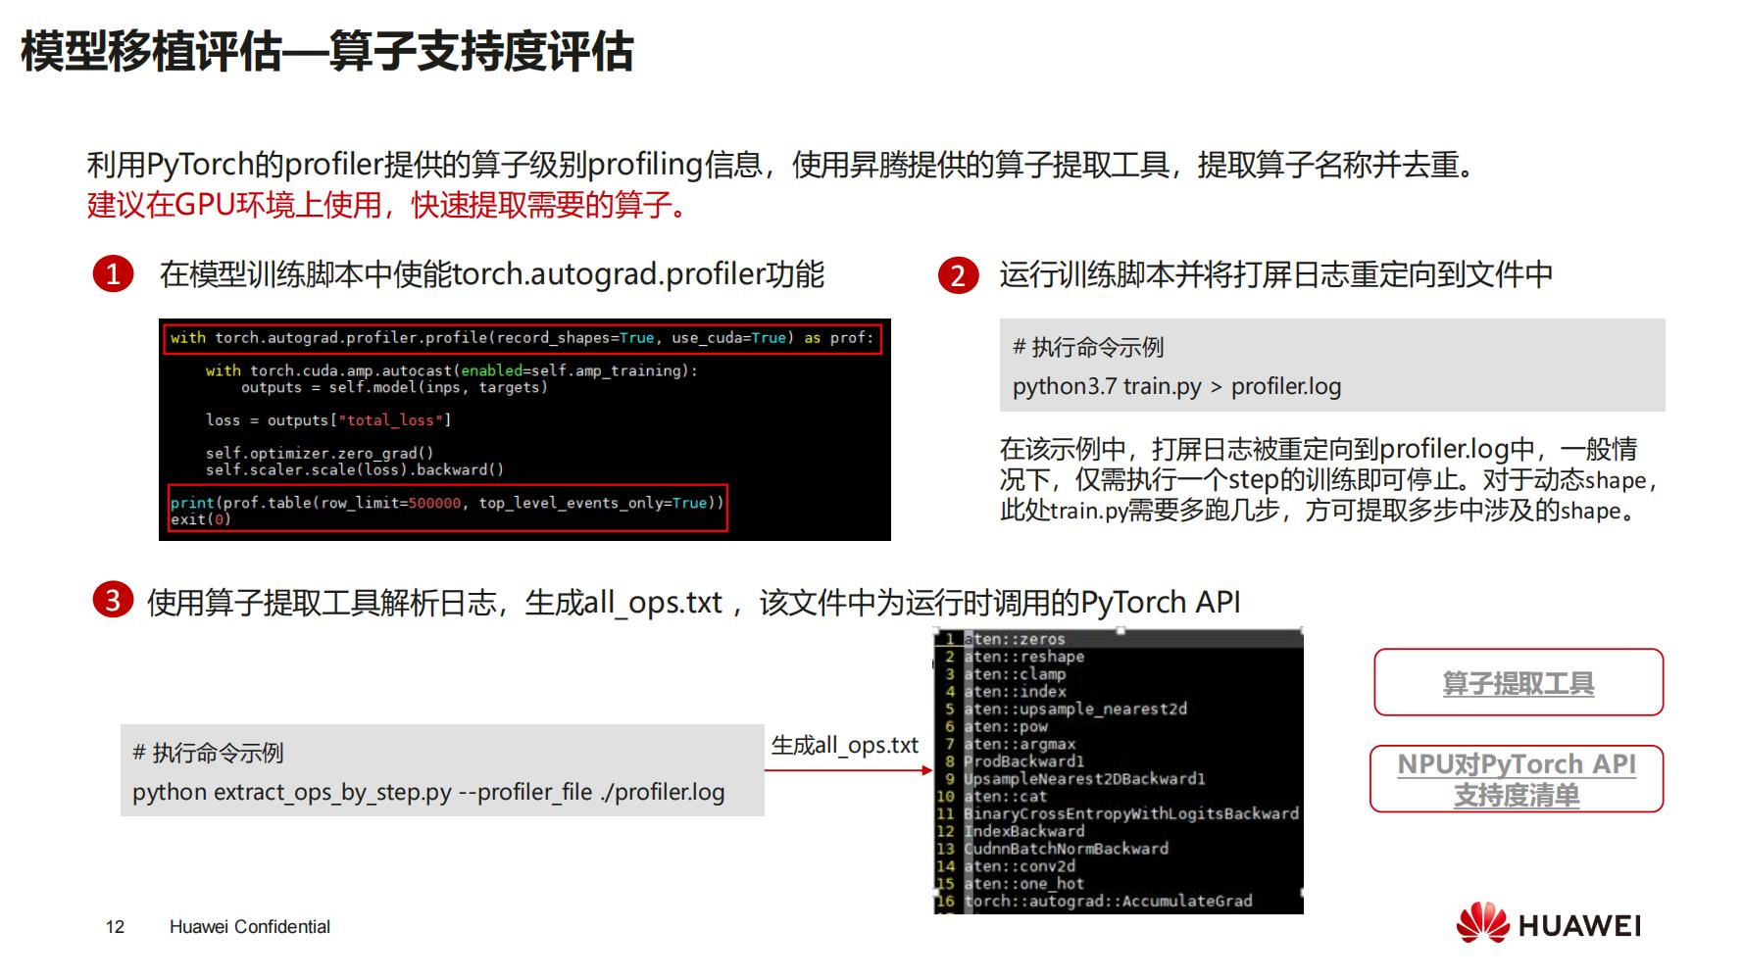Screen dimensions: 1743x980
Task: Click the code line with torch.cuda.amp.autocast
Action: [452, 370]
